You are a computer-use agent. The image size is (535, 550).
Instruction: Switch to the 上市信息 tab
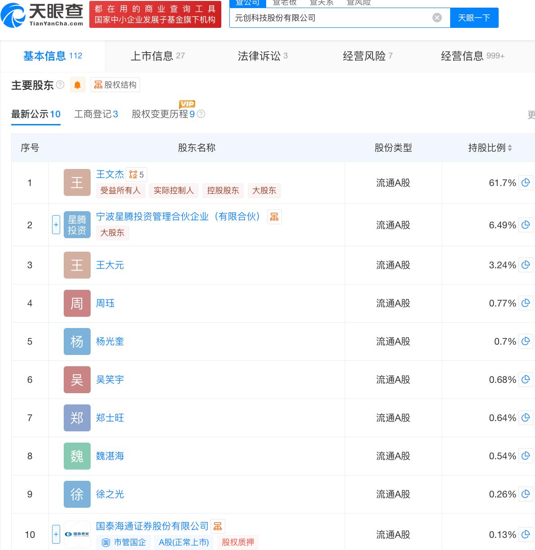[158, 56]
